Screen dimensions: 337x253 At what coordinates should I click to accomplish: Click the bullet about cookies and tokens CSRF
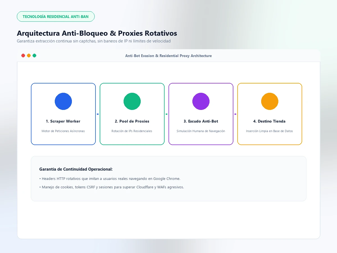(112, 187)
